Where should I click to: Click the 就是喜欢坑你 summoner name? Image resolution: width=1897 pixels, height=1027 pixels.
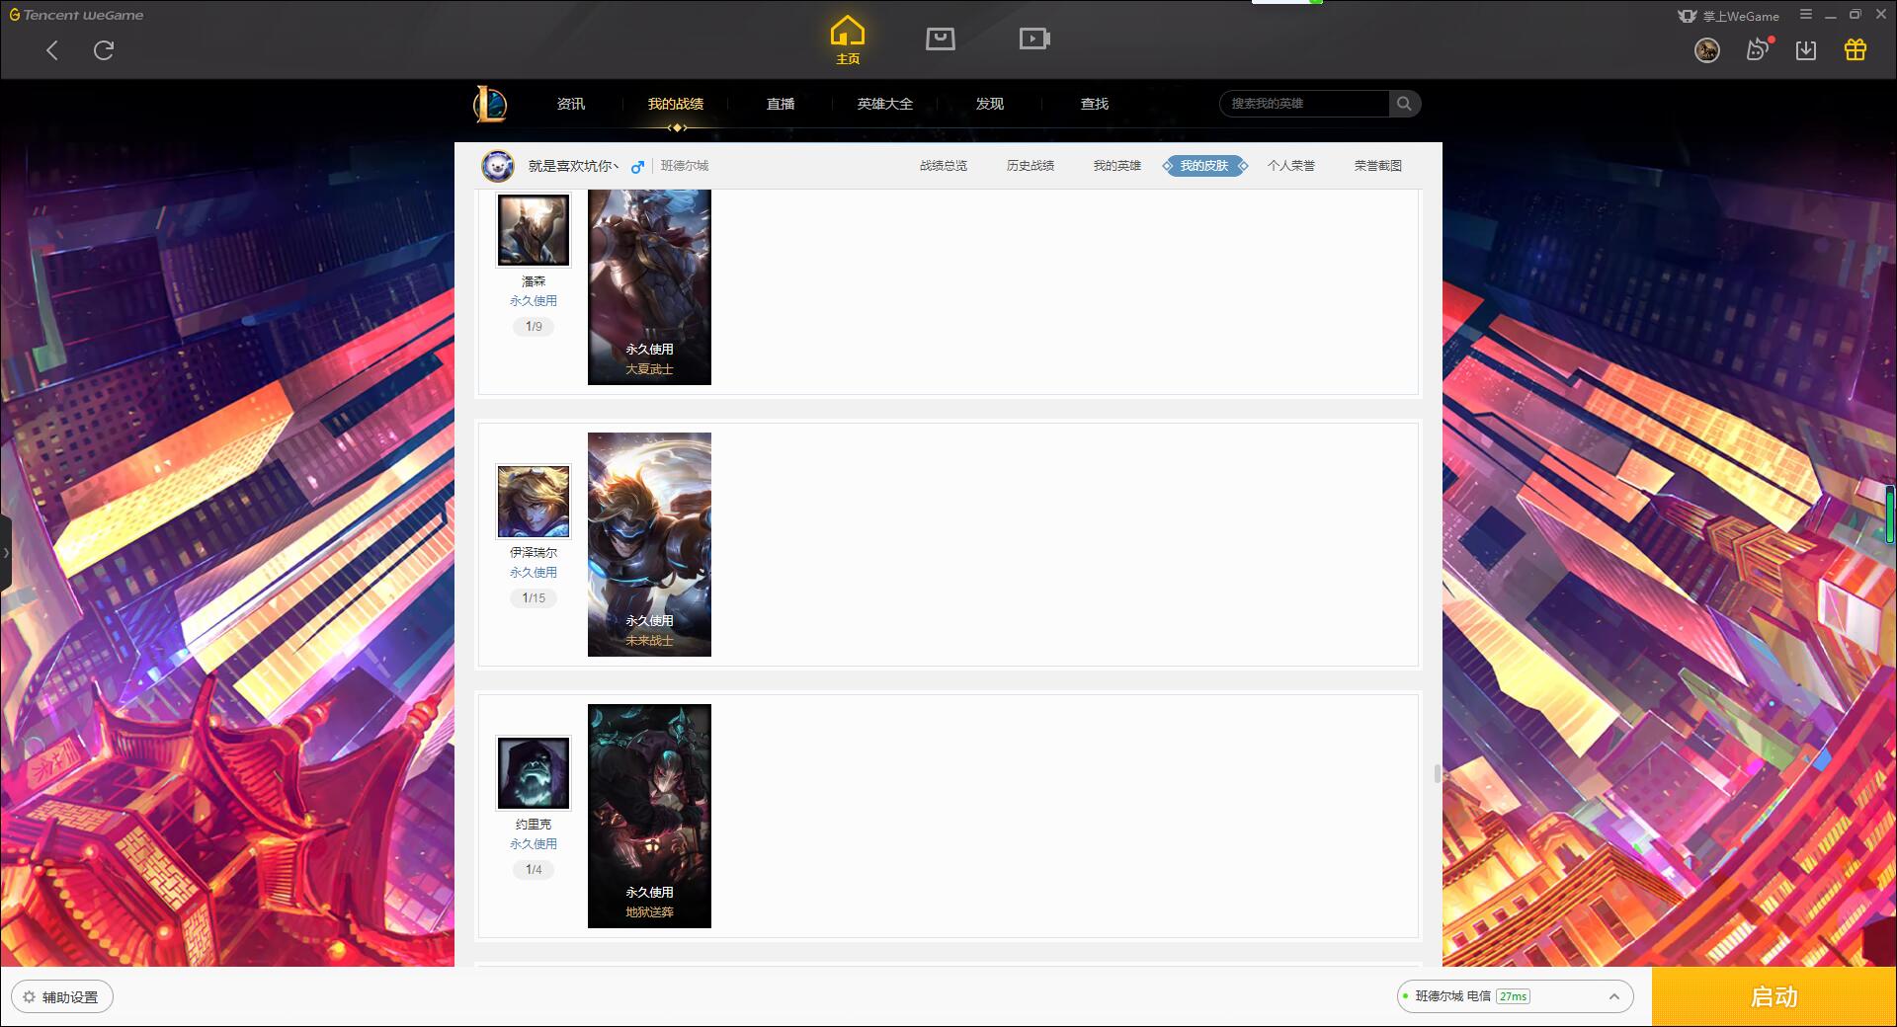click(573, 166)
